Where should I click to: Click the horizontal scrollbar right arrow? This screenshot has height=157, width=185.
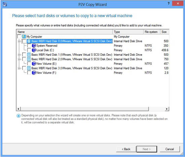[167, 109]
